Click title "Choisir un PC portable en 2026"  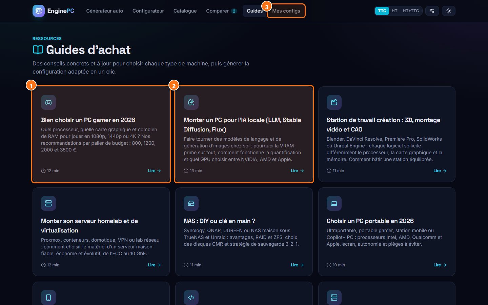coord(370,221)
